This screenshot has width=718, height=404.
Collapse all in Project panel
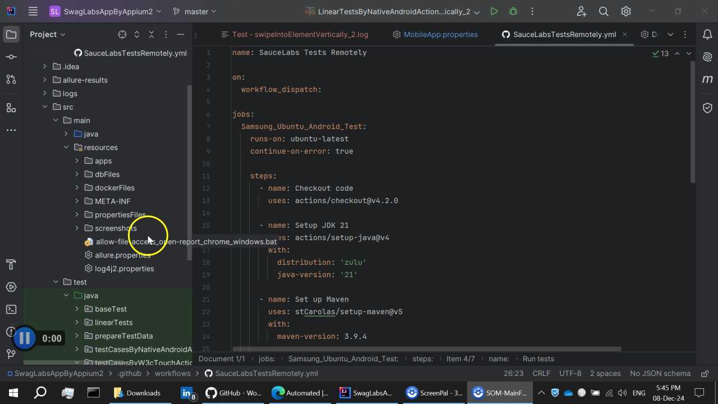(x=151, y=34)
